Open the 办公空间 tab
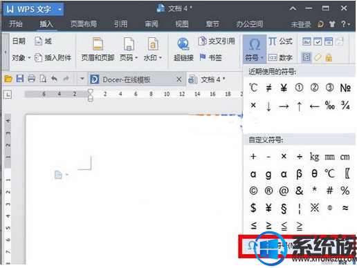The width and height of the screenshot is (357, 268). click(x=250, y=24)
